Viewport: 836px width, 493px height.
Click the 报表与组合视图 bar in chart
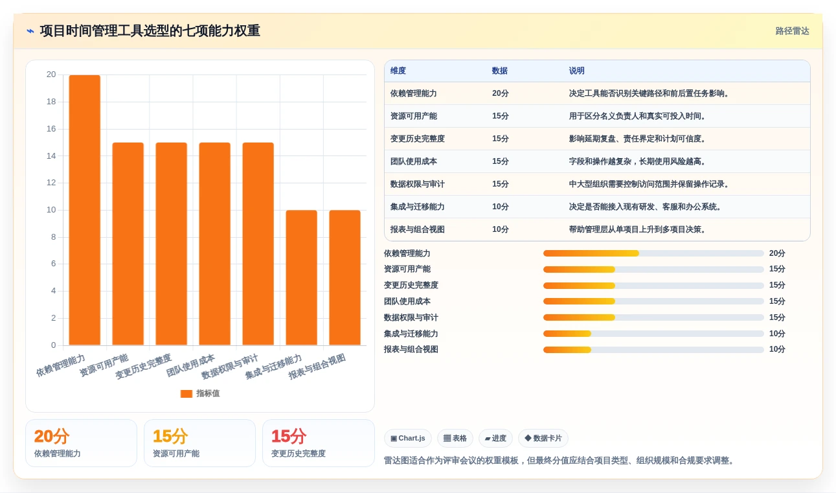[x=345, y=277]
